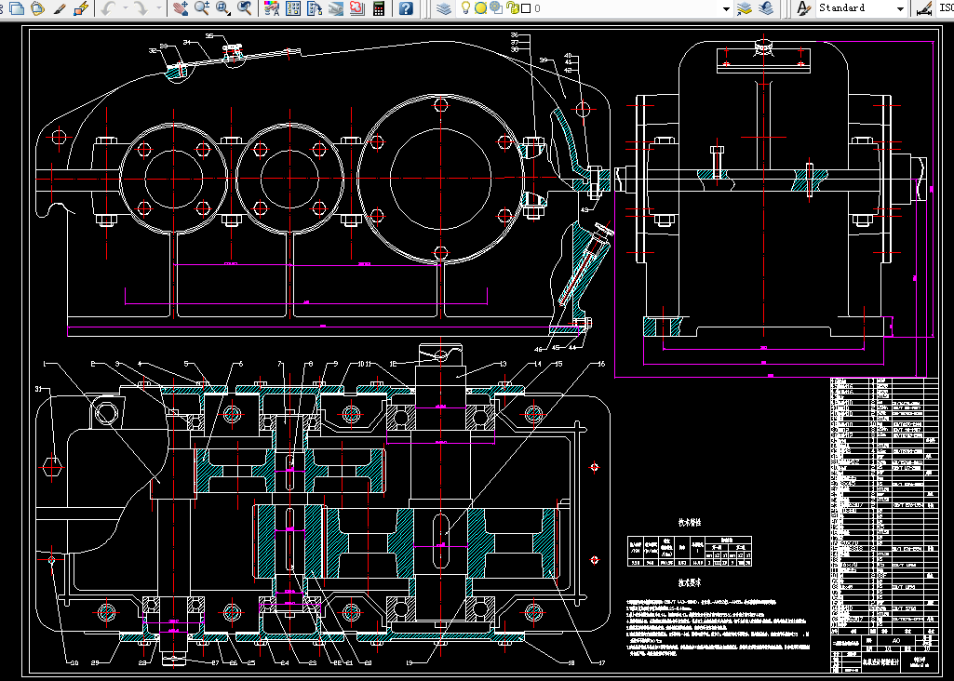This screenshot has height=681, width=954.
Task: Open the QuickCalc calculator
Action: click(x=379, y=7)
